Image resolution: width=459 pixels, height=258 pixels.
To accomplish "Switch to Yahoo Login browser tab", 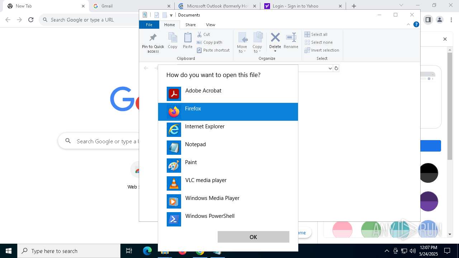I will coord(303,6).
